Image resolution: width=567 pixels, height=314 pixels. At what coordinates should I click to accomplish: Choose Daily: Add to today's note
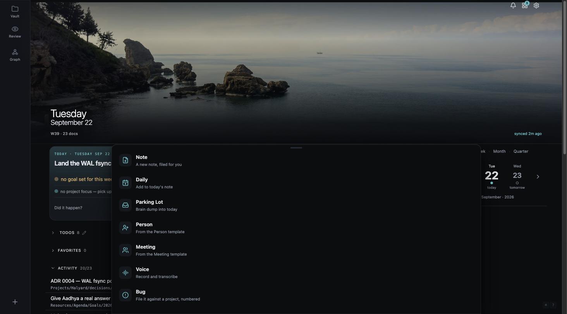pyautogui.click(x=296, y=183)
